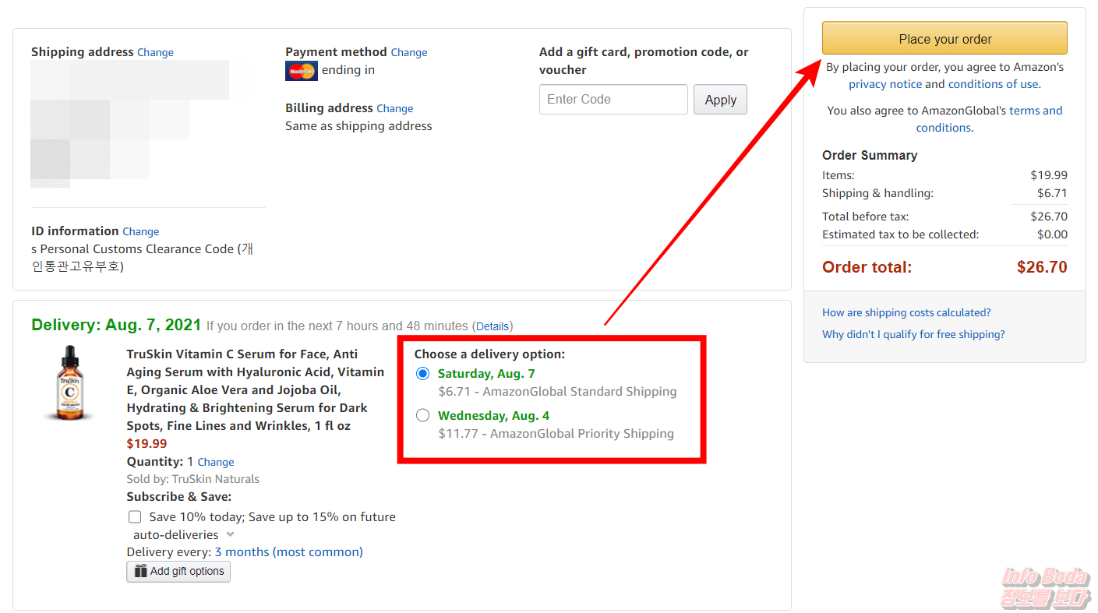Focus the Enter Code input field

pos(613,100)
